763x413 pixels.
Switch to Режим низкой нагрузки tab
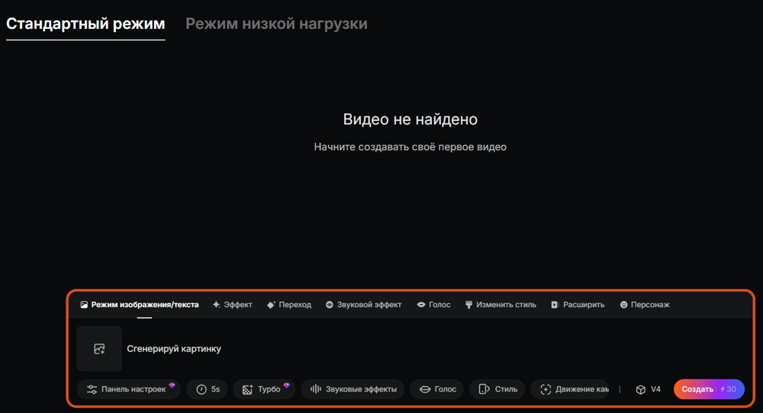(276, 24)
